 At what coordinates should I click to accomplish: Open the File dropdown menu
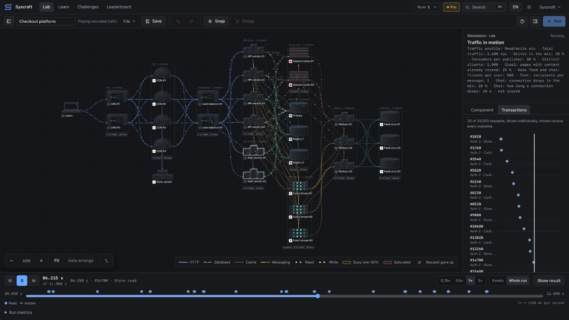point(129,21)
